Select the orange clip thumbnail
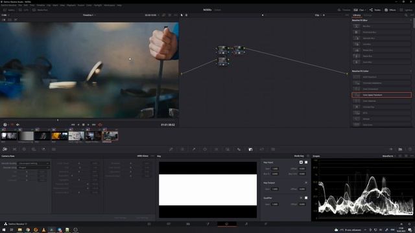The width and height of the screenshot is (415, 233). [60, 136]
